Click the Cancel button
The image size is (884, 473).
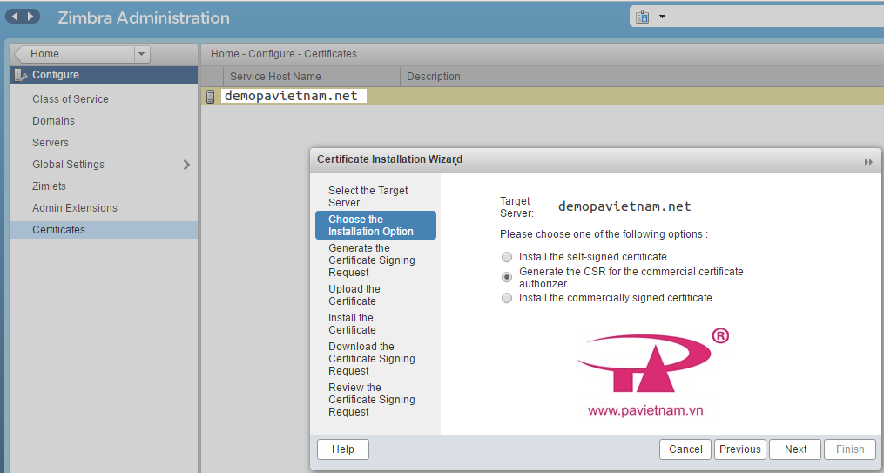pyautogui.click(x=685, y=449)
